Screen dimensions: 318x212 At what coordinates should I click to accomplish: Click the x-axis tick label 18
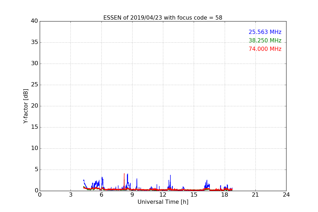pos(225,195)
